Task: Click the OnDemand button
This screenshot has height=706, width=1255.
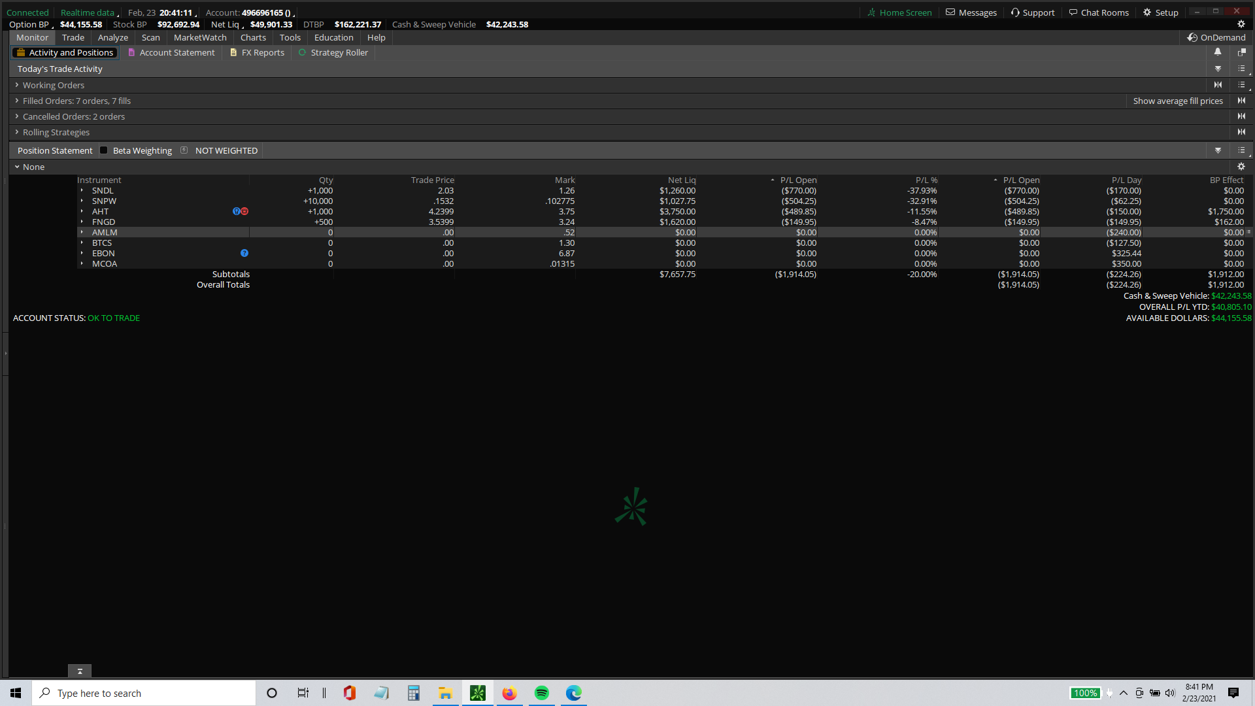Action: pos(1216,38)
